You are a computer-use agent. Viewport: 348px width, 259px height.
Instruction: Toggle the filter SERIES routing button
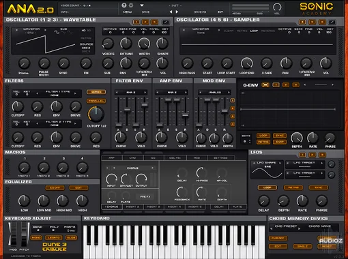coord(96,92)
